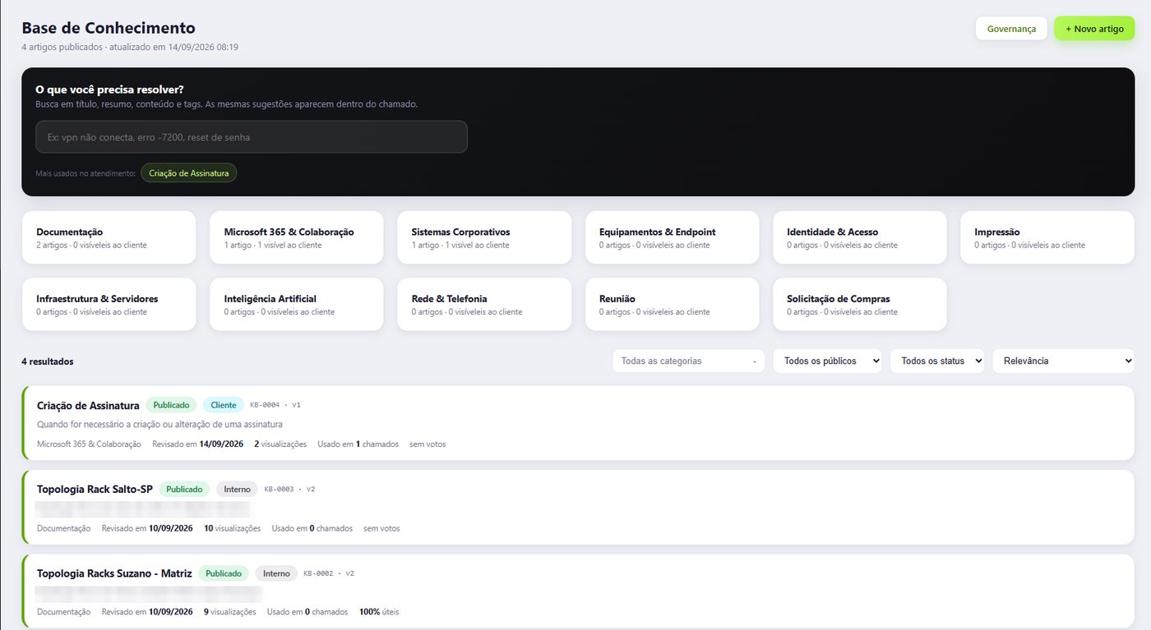Expand the Todos os públicos dropdown
1151x630 pixels.
[x=827, y=361]
